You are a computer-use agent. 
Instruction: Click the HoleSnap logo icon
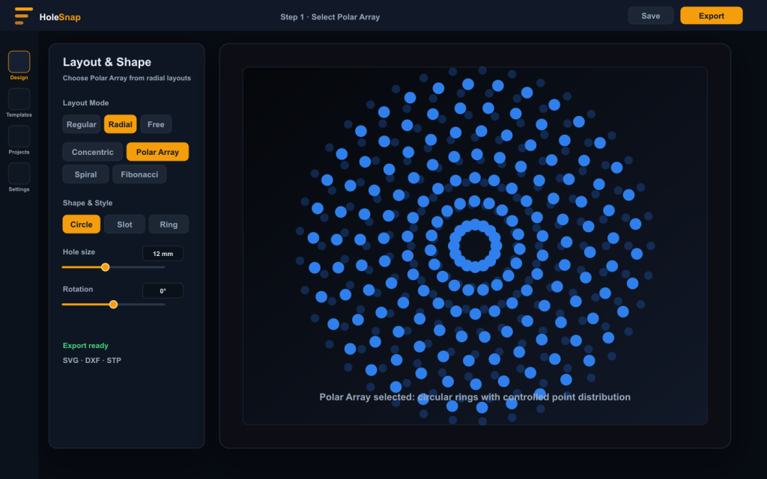tap(23, 16)
